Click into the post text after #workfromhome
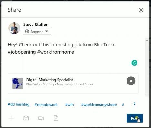The width and height of the screenshot is (151, 128). (75, 52)
